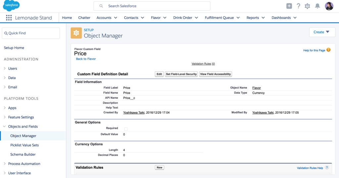The height and width of the screenshot is (178, 339).
Task: Click the API Name value Price__c
Action: coord(129,98)
